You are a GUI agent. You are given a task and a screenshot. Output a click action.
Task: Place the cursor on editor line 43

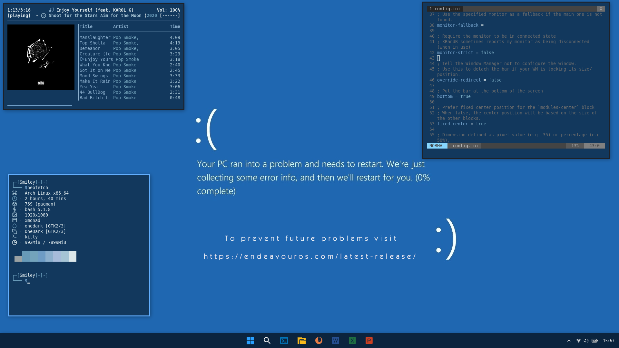pyautogui.click(x=438, y=58)
